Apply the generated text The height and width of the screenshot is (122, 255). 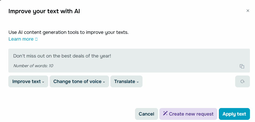(x=234, y=114)
